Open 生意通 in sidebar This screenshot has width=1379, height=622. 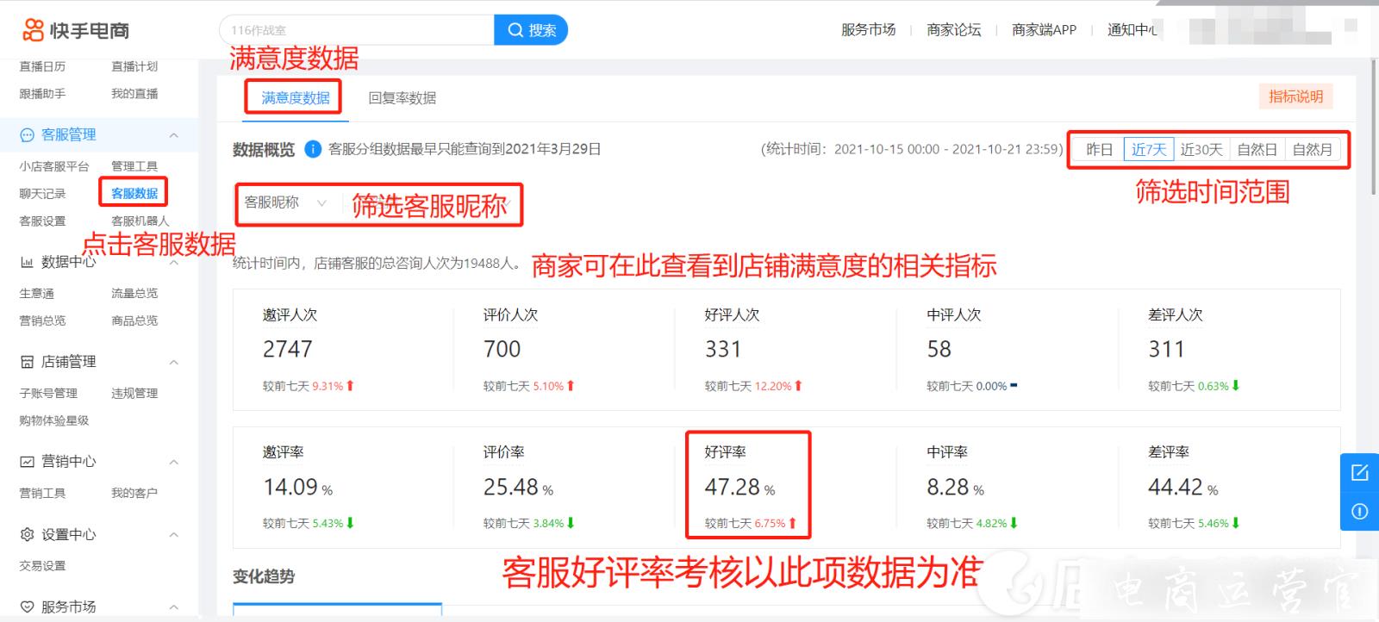[36, 294]
